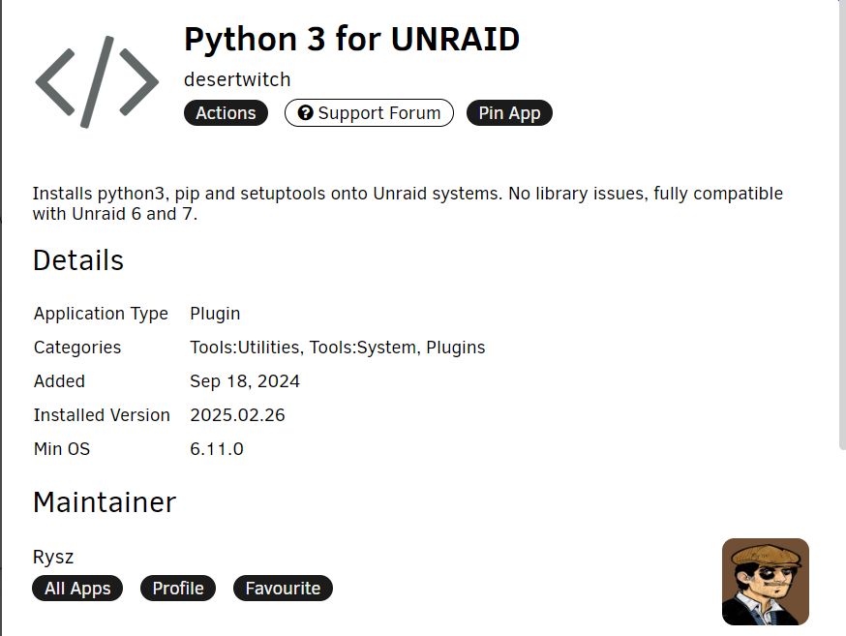Click the question mark icon in Support Forum
The height and width of the screenshot is (636, 846).
click(305, 112)
